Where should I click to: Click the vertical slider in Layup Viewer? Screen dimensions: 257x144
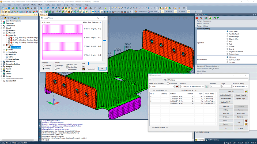pos(105,41)
